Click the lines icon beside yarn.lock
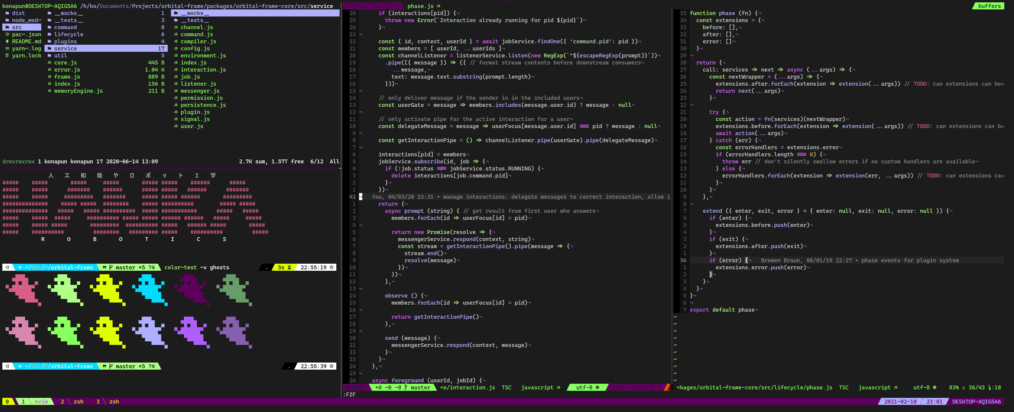 pyautogui.click(x=7, y=55)
